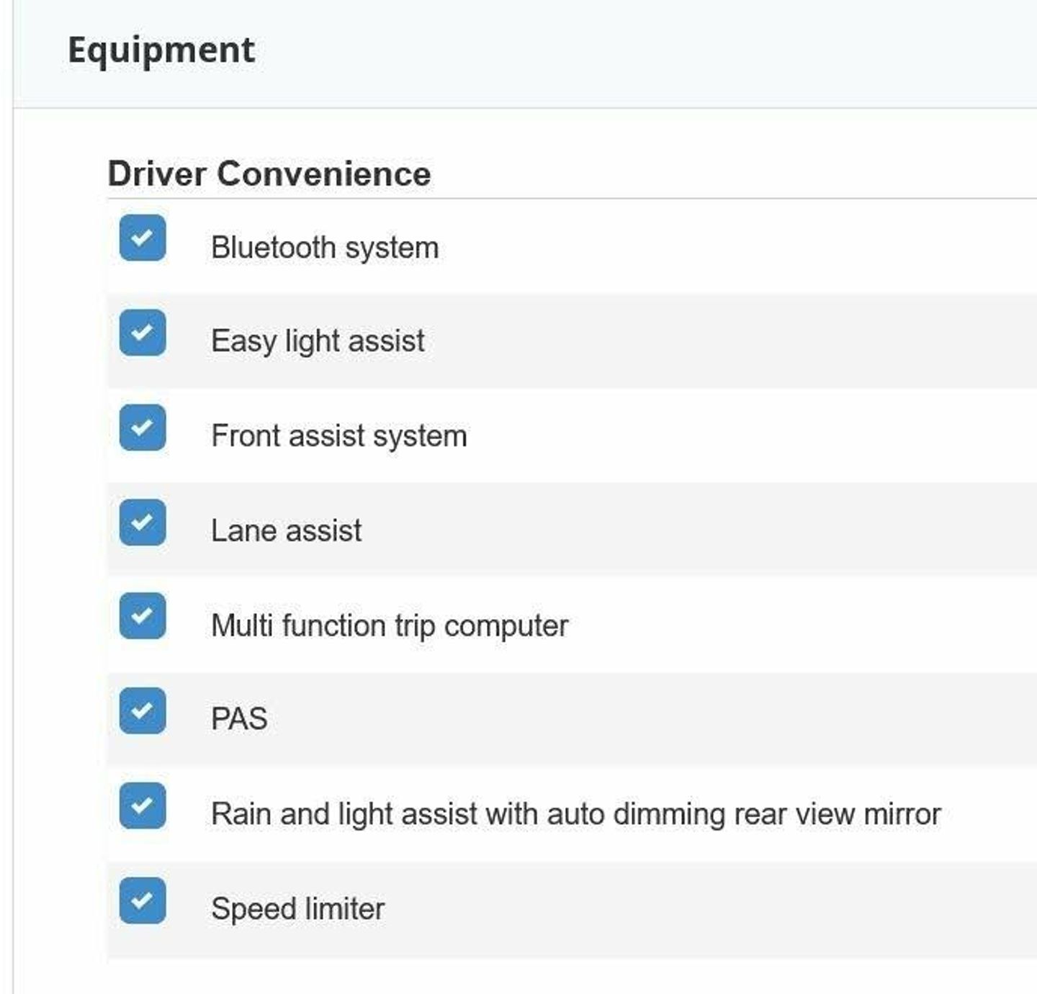1037x994 pixels.
Task: Click Rain and light assist mirror text
Action: coord(576,814)
